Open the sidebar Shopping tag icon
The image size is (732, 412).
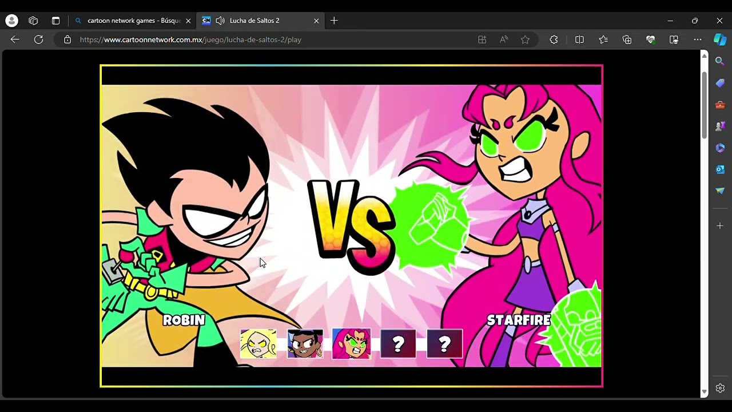(x=720, y=83)
